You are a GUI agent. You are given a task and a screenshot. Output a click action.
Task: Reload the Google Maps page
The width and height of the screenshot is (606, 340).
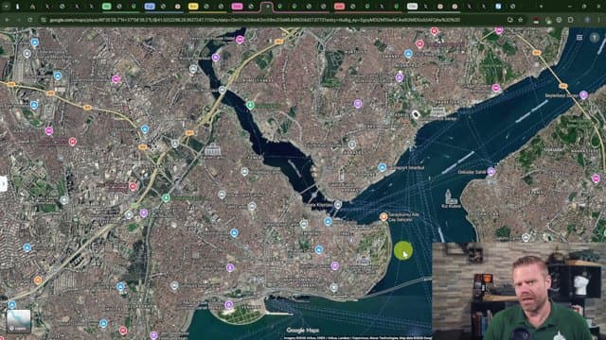point(30,20)
